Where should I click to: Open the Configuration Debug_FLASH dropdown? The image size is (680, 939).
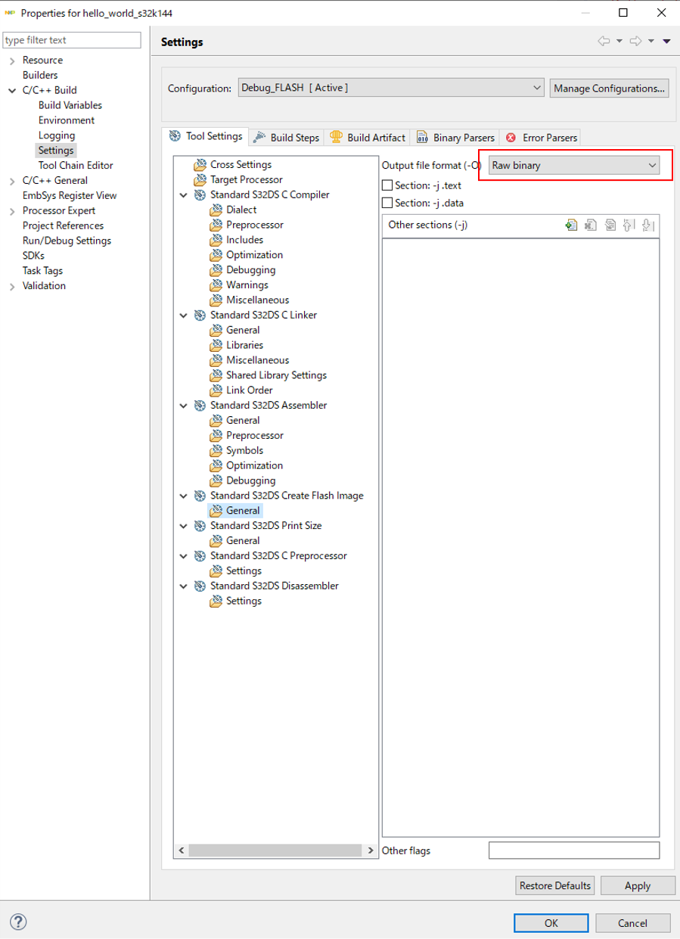click(391, 88)
